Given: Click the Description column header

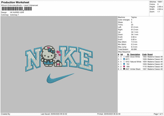Looking at the screenshot, I should [x=135, y=54].
